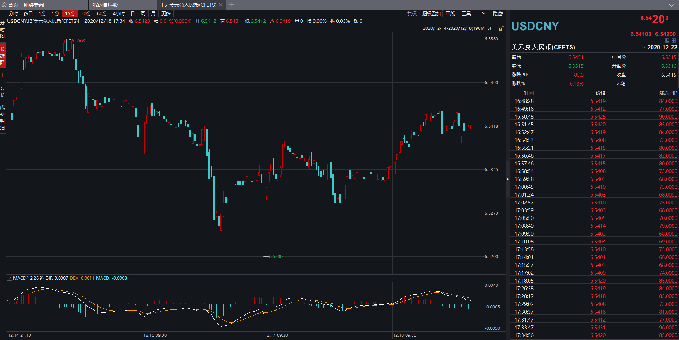Open the 画线 drawing tools
This screenshot has width=679, height=340.
(450, 13)
